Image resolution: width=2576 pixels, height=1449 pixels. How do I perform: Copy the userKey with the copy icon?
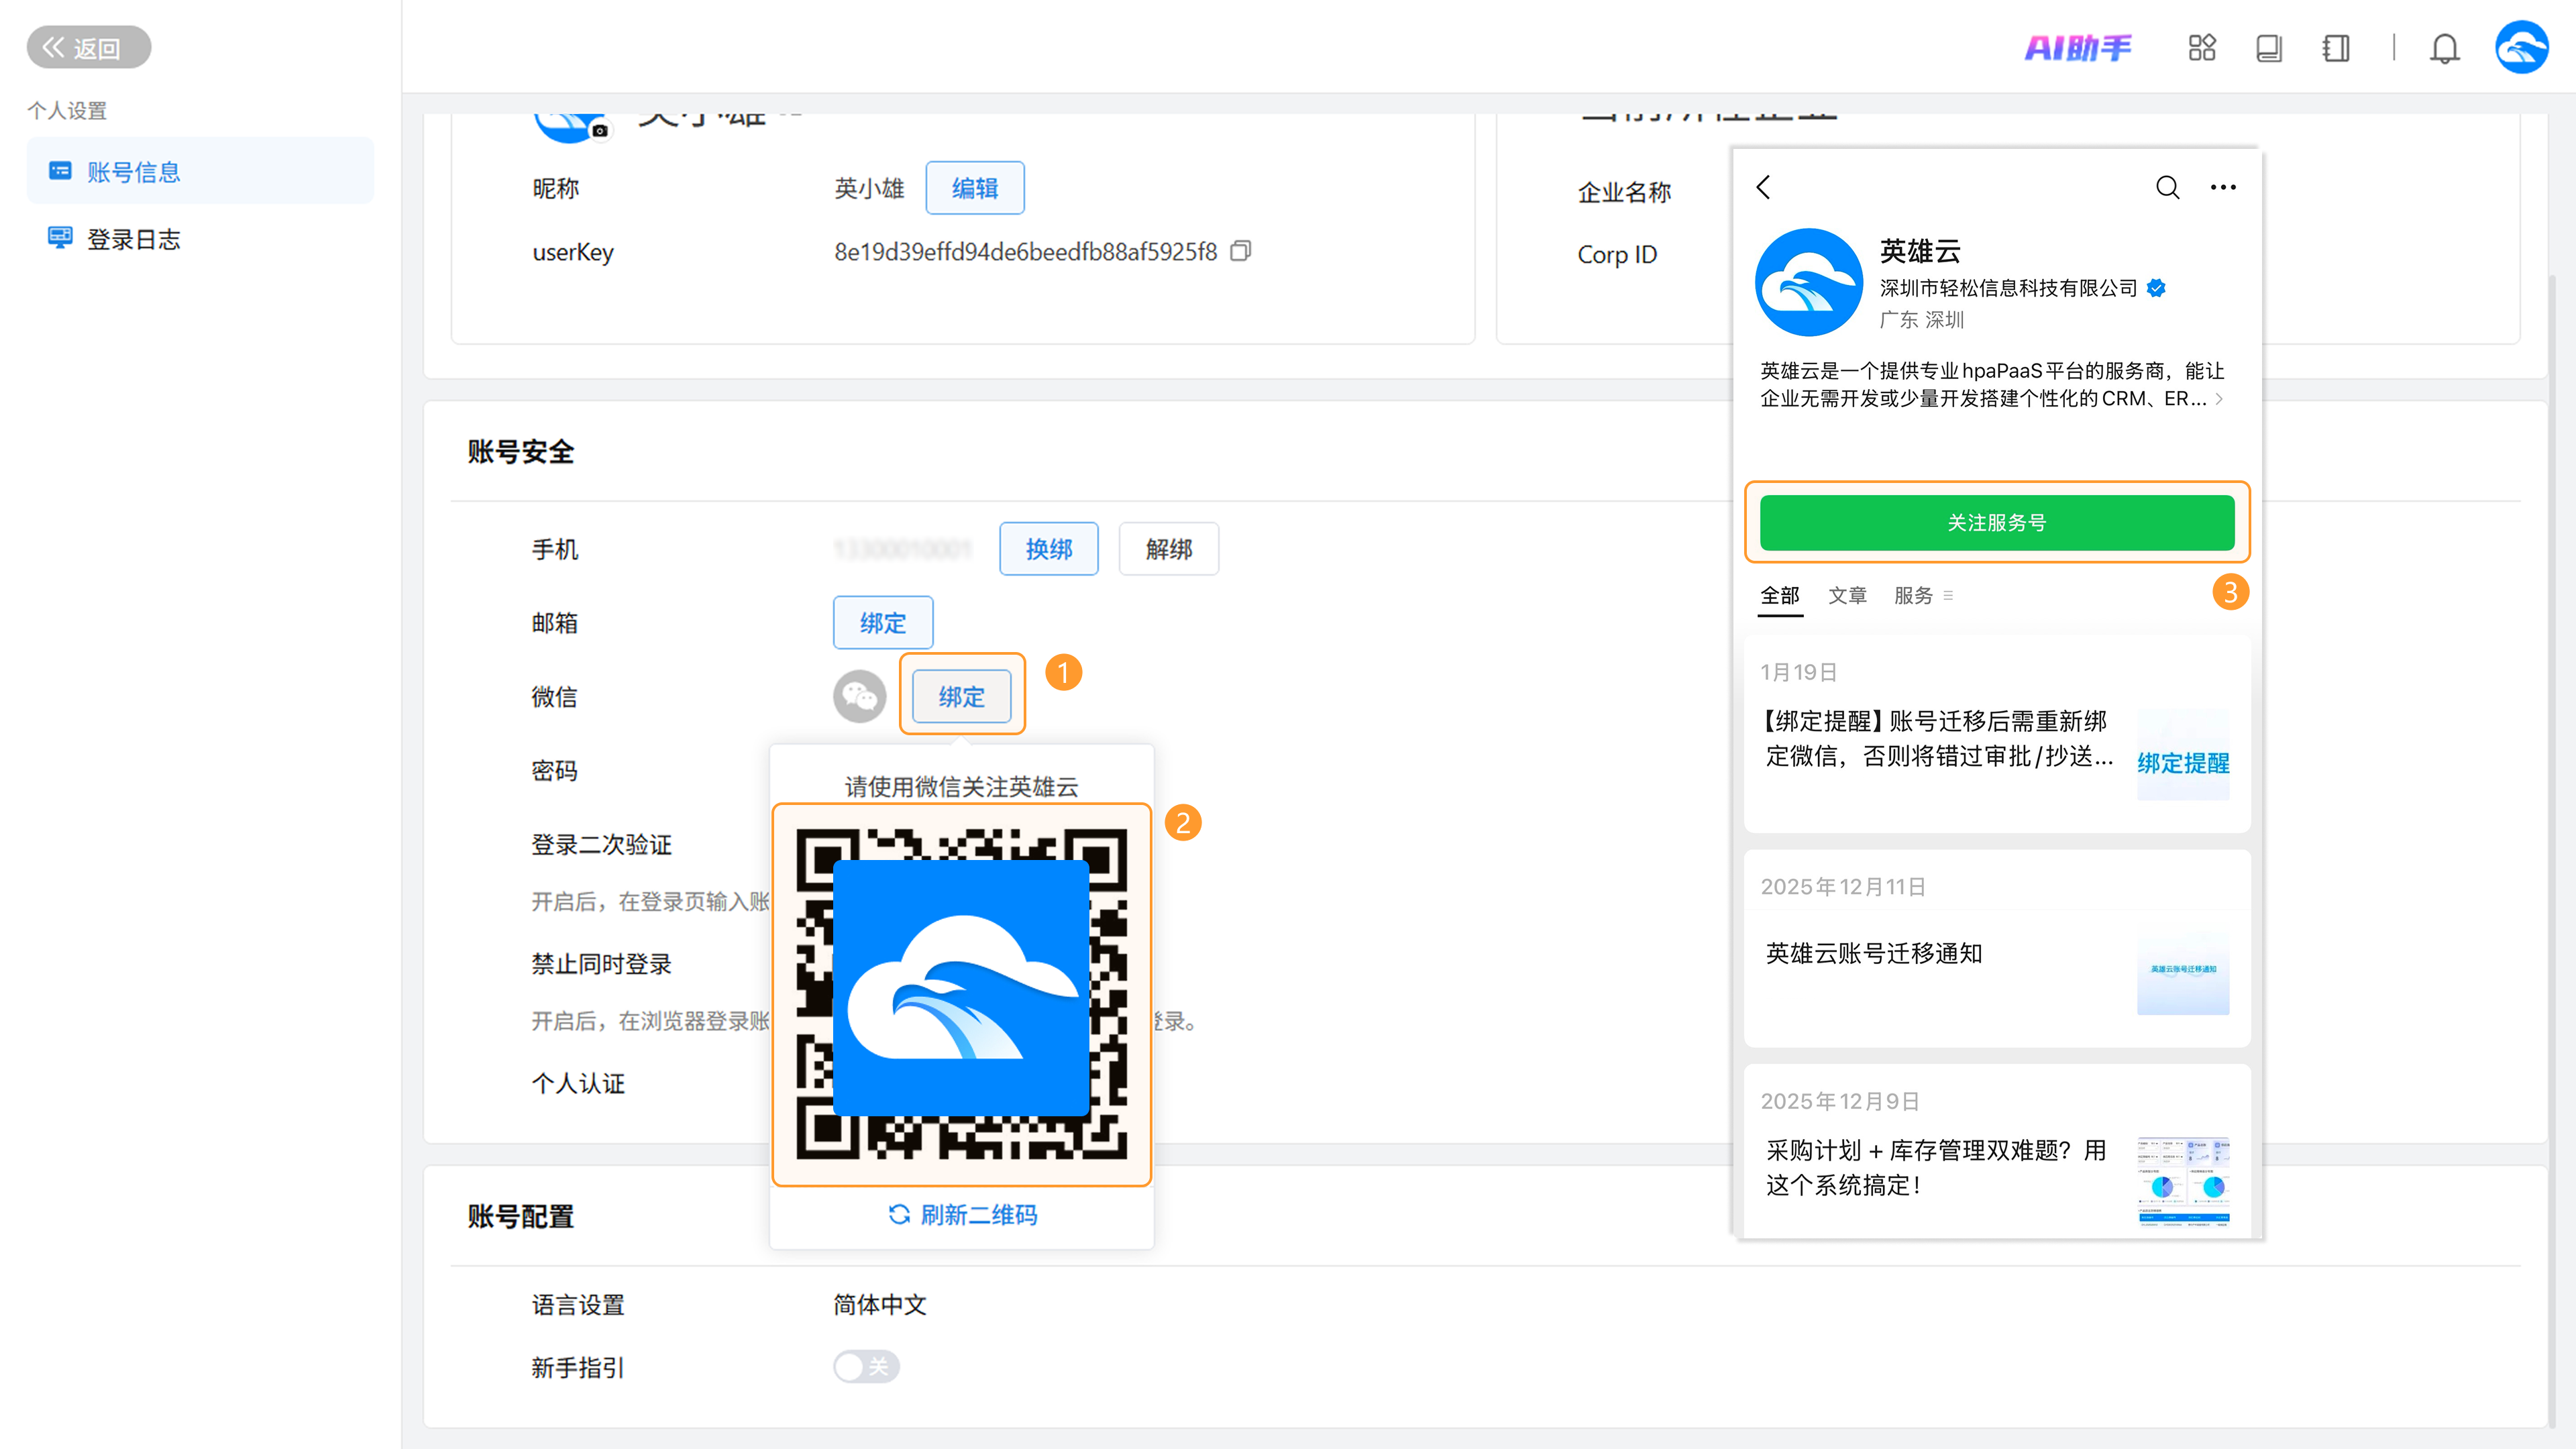coord(1240,251)
